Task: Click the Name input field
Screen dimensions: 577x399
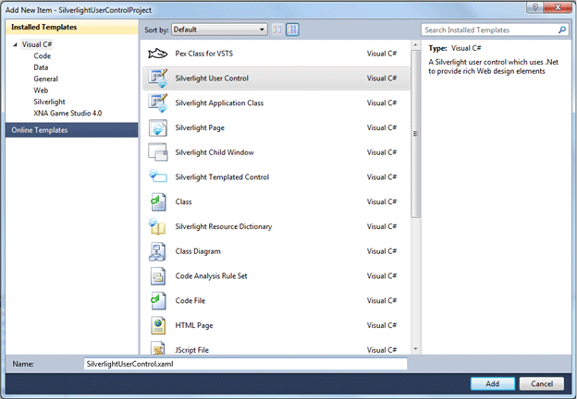Action: 245,364
